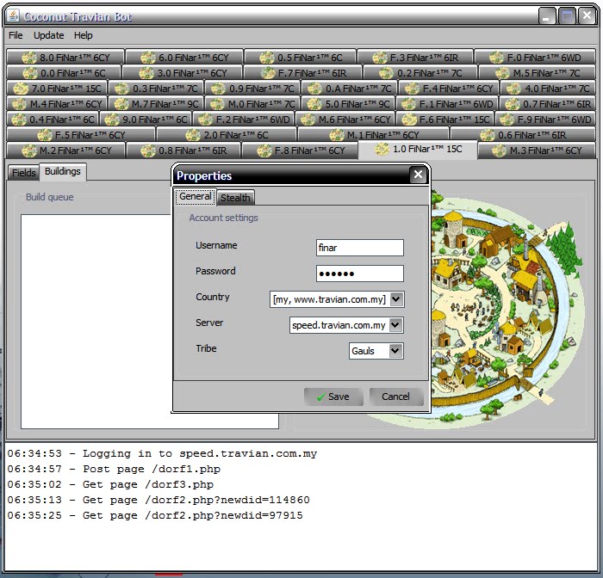Click the F.0 FiNar 6WD village icon
The image size is (603, 578).
(497, 58)
